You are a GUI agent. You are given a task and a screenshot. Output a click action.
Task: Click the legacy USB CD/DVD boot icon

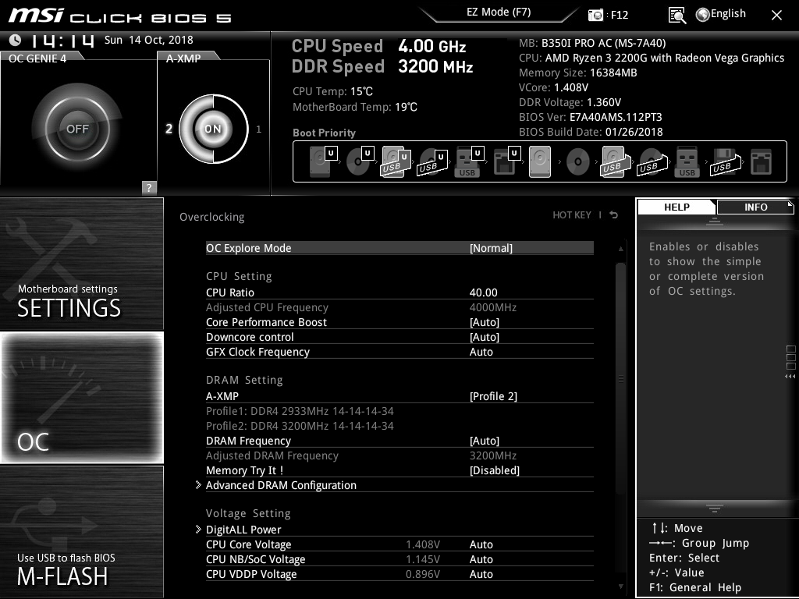tap(652, 161)
